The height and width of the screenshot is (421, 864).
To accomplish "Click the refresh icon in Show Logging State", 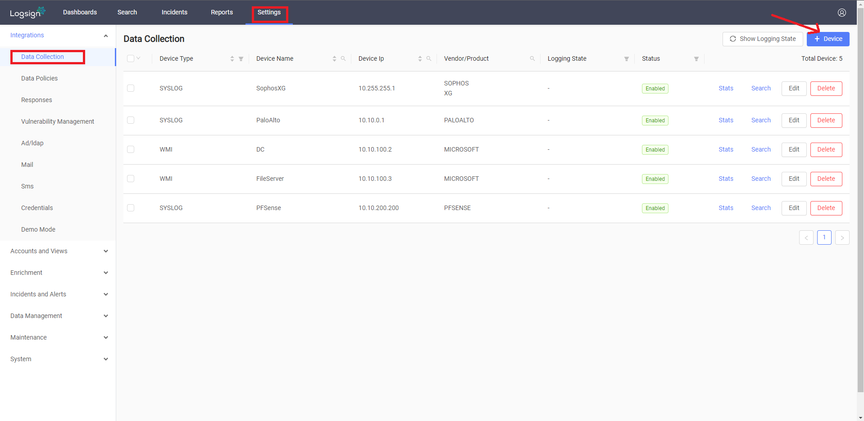I will click(733, 39).
